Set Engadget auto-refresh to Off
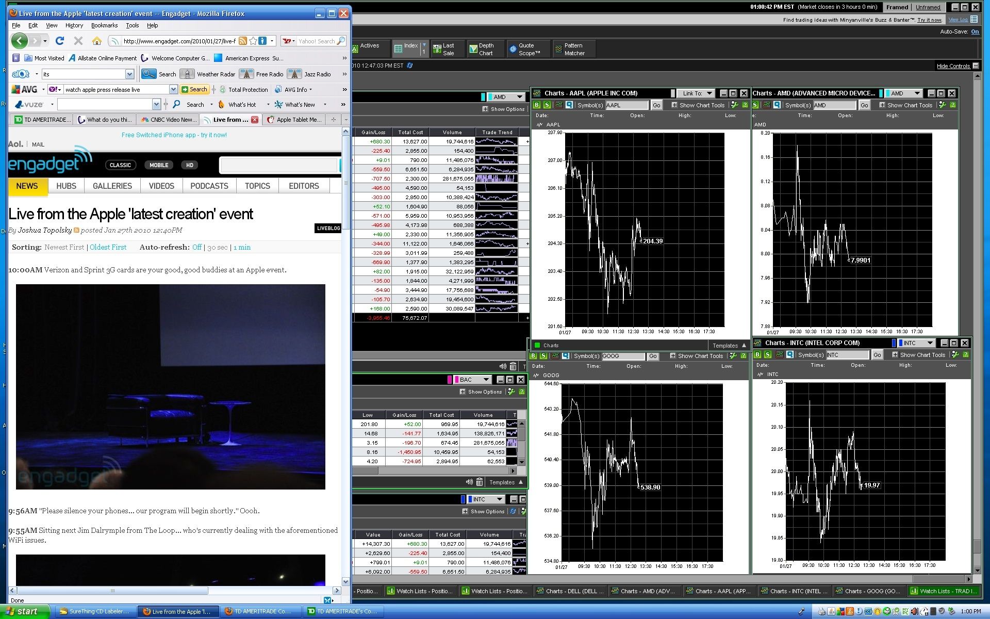This screenshot has height=619, width=990. tap(197, 248)
